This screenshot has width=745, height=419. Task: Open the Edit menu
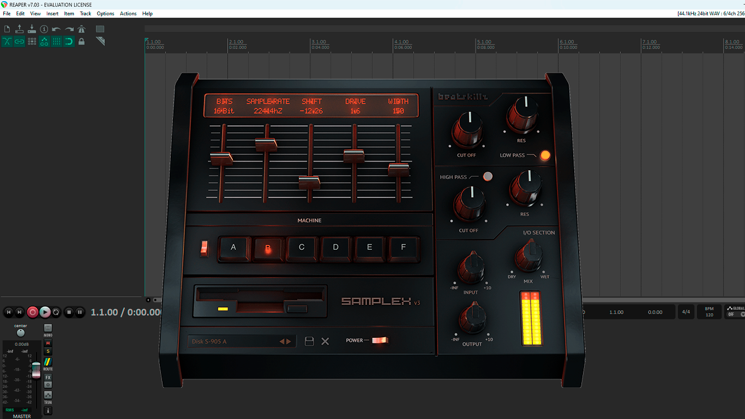(20, 14)
